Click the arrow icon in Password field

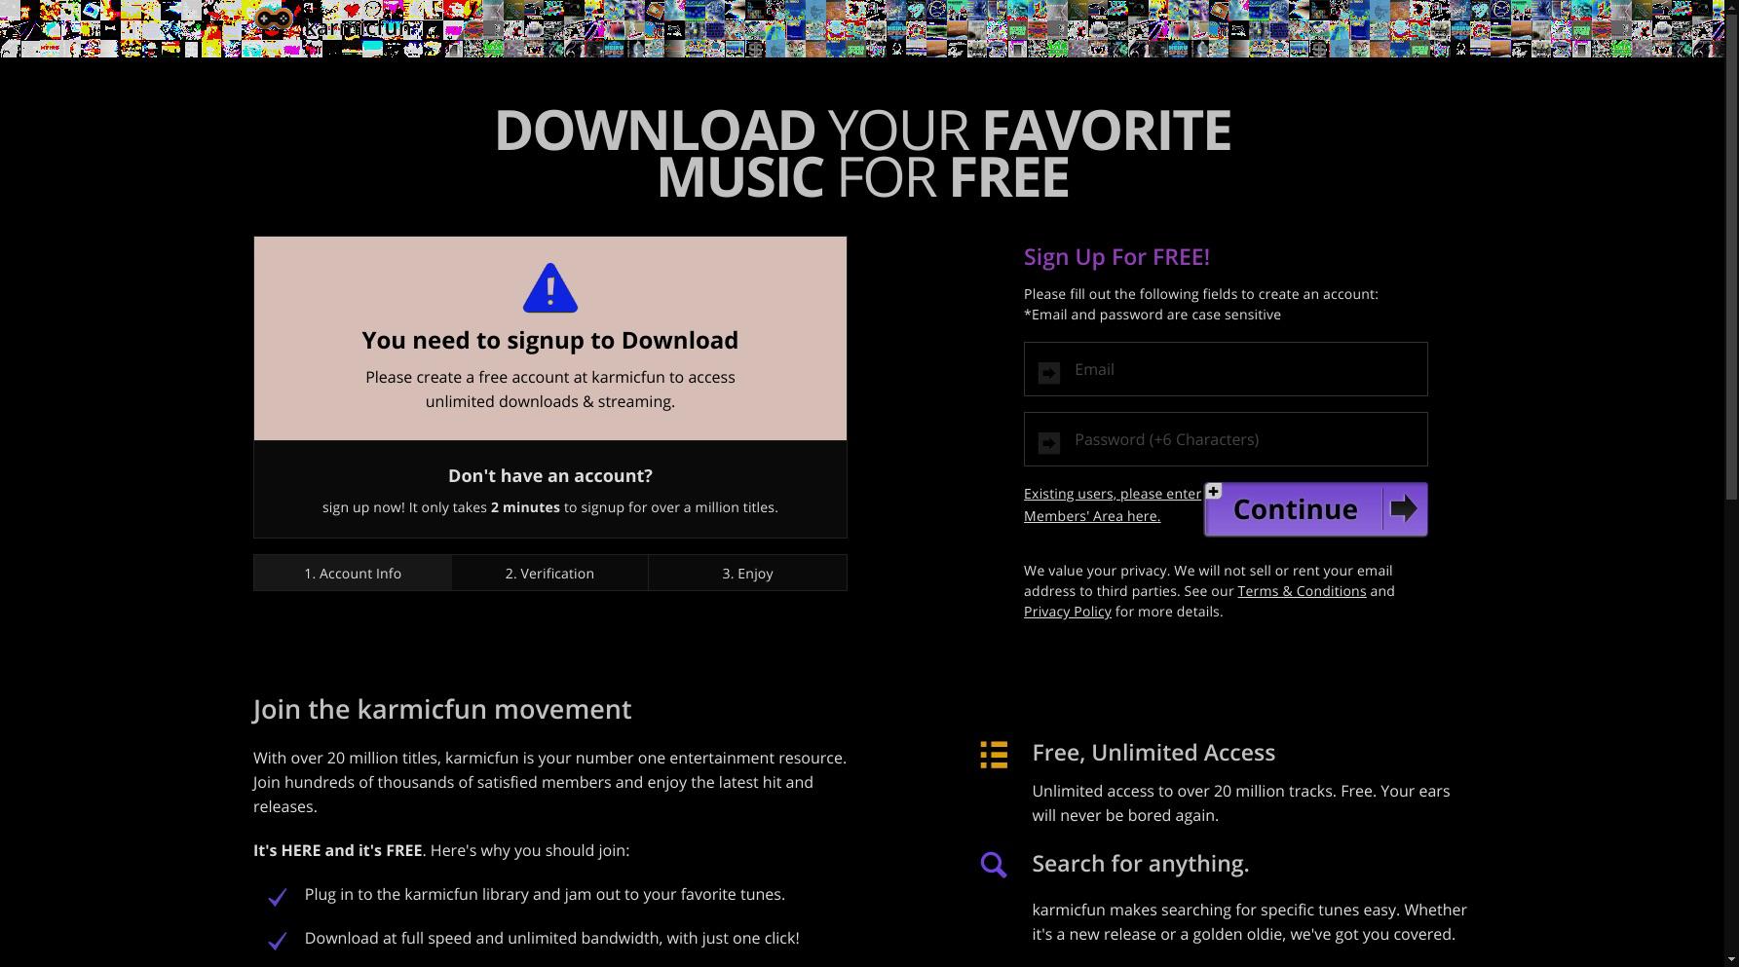pos(1049,443)
